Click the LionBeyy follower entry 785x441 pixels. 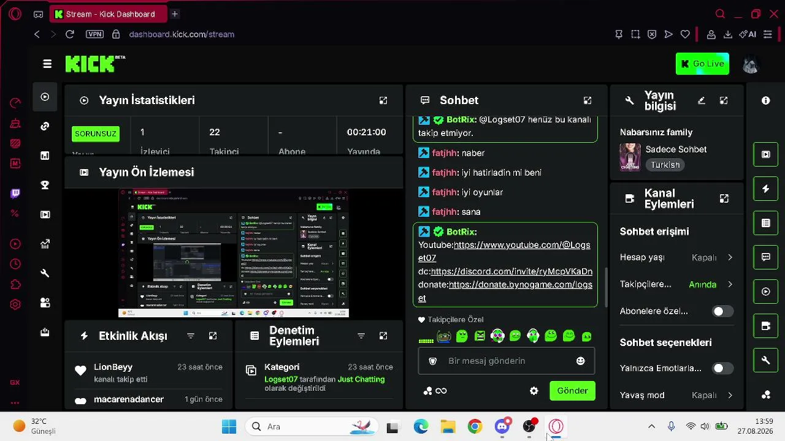point(148,372)
